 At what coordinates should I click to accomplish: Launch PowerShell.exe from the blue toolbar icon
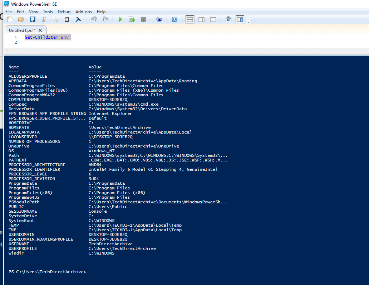click(x=174, y=19)
